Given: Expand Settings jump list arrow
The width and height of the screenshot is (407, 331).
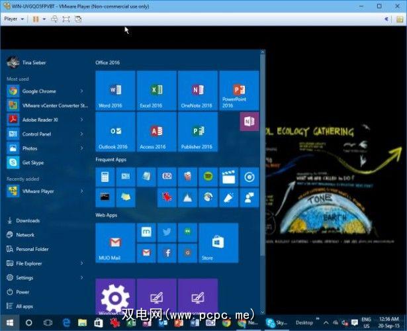Looking at the screenshot, I should pyautogui.click(x=82, y=277).
